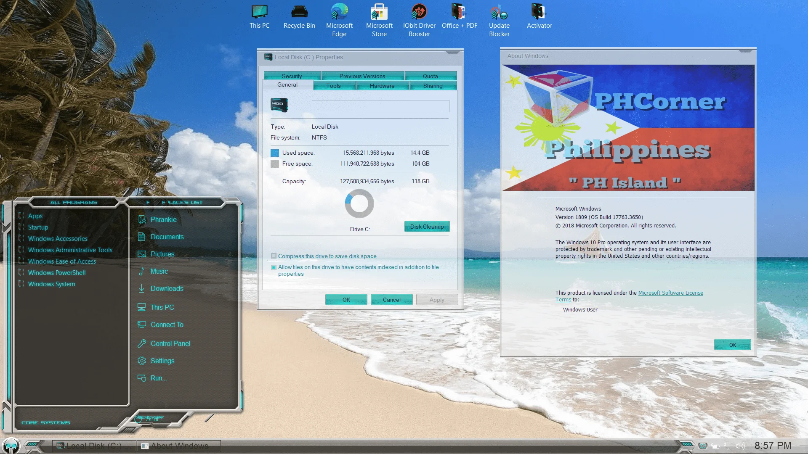Uncheck Allow files on this drive indexed
This screenshot has width=808, height=454.
274,267
